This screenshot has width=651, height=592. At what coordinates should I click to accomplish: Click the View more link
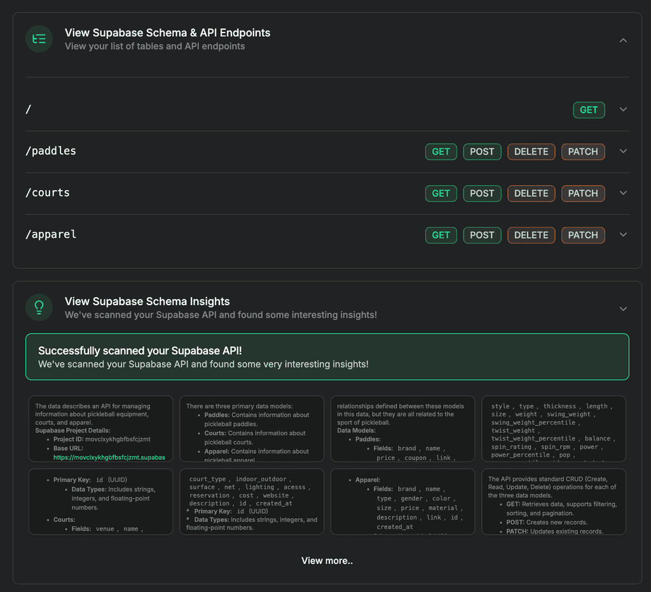coord(327,560)
